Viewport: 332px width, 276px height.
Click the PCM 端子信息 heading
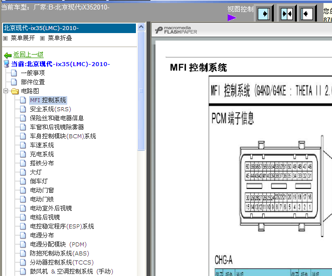pyautogui.click(x=233, y=118)
